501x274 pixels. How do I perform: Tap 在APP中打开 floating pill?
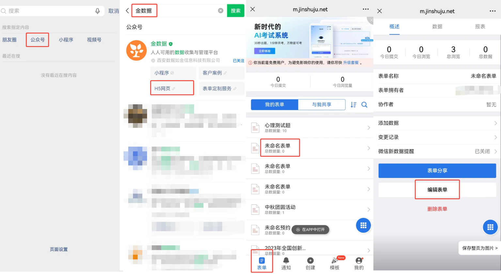tap(310, 230)
